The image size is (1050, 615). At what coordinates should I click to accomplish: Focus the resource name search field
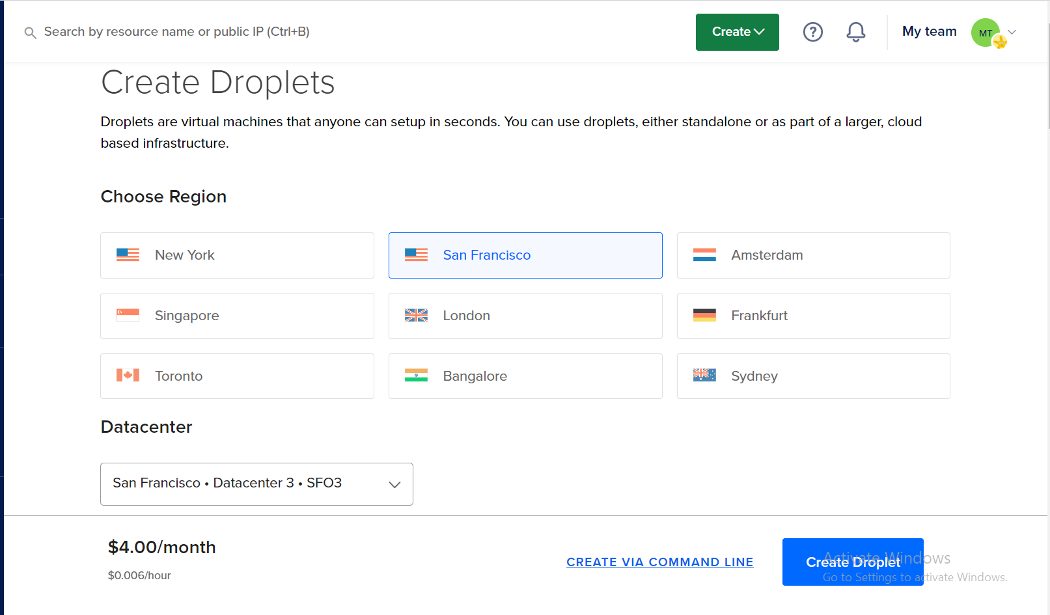tap(177, 32)
